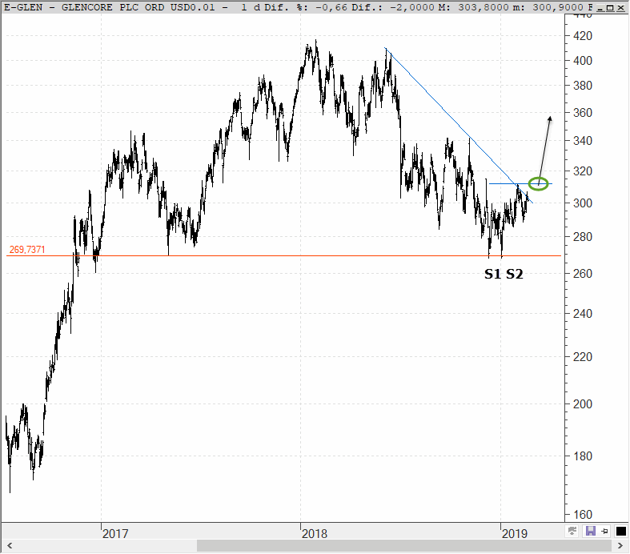
Task: Click the horizontal scrollbar right arrow
Action: [620, 545]
